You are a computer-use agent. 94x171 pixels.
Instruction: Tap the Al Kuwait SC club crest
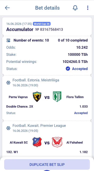[37, 142]
